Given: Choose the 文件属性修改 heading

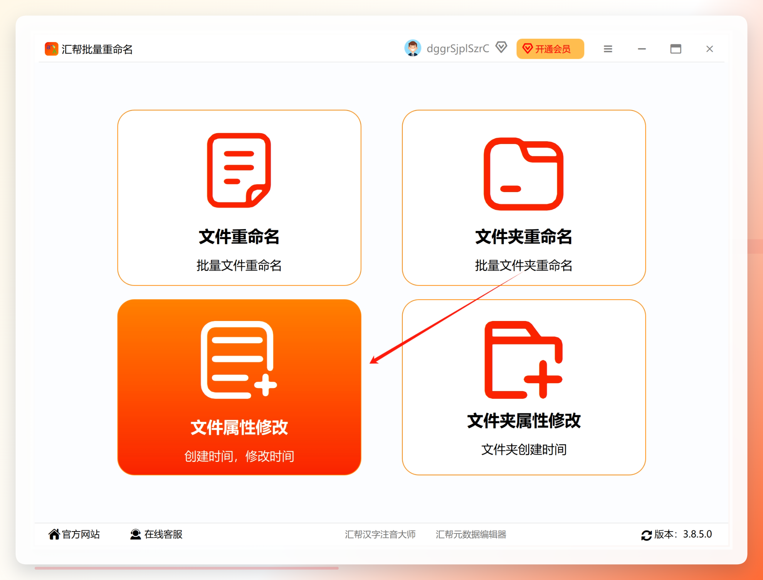Looking at the screenshot, I should 239,427.
